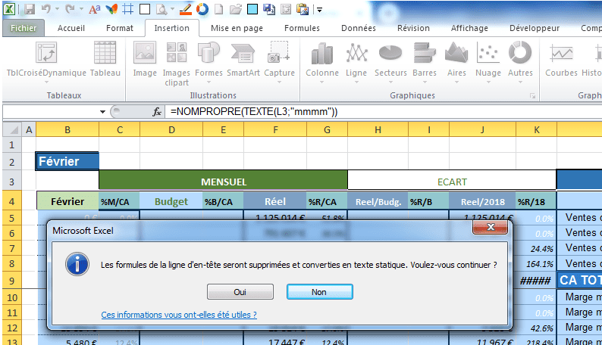
Task: Click 'Ces informations vous ont-elles été utiles' link
Action: pyautogui.click(x=178, y=315)
